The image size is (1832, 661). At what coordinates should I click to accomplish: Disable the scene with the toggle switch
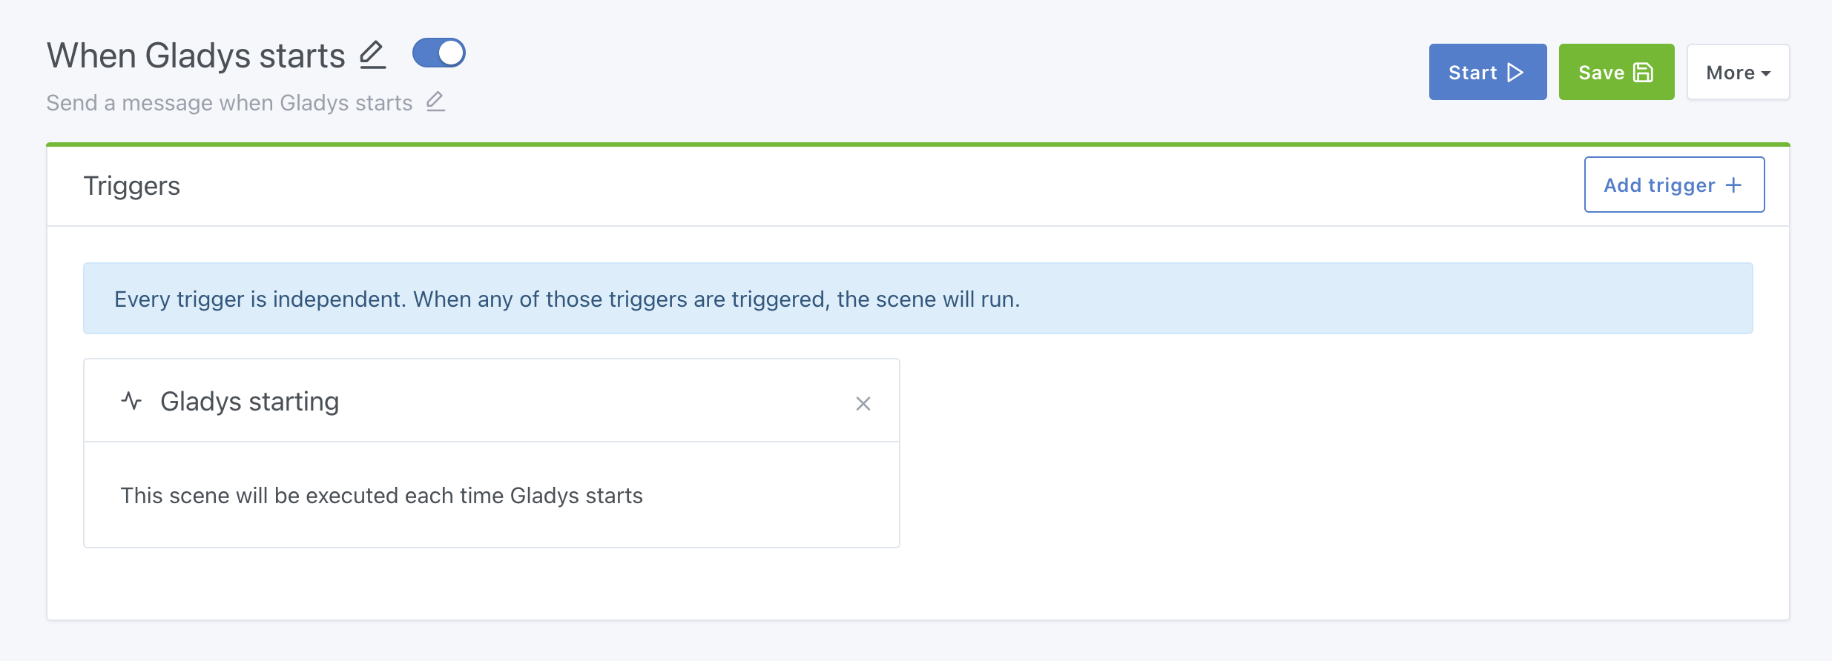click(439, 53)
